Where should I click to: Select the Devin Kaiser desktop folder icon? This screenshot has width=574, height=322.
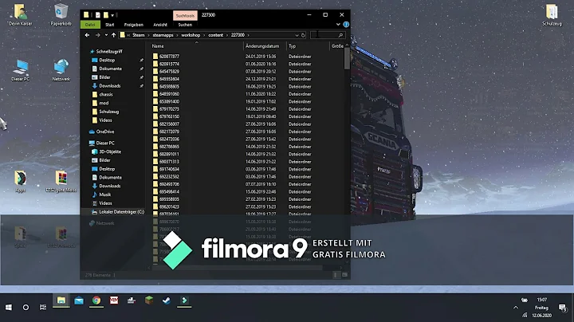point(21,15)
